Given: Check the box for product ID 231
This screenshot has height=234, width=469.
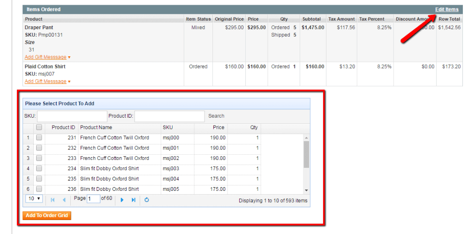Looking at the screenshot, I should [39, 138].
